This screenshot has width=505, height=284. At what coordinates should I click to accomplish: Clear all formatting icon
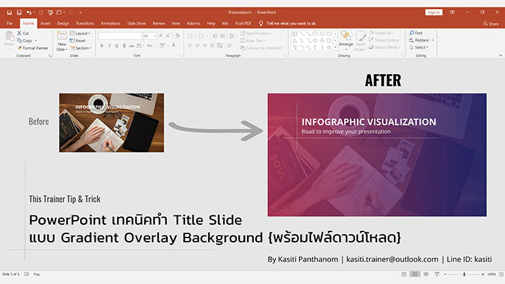178,36
